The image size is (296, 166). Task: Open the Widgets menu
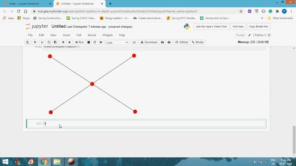(x=107, y=35)
